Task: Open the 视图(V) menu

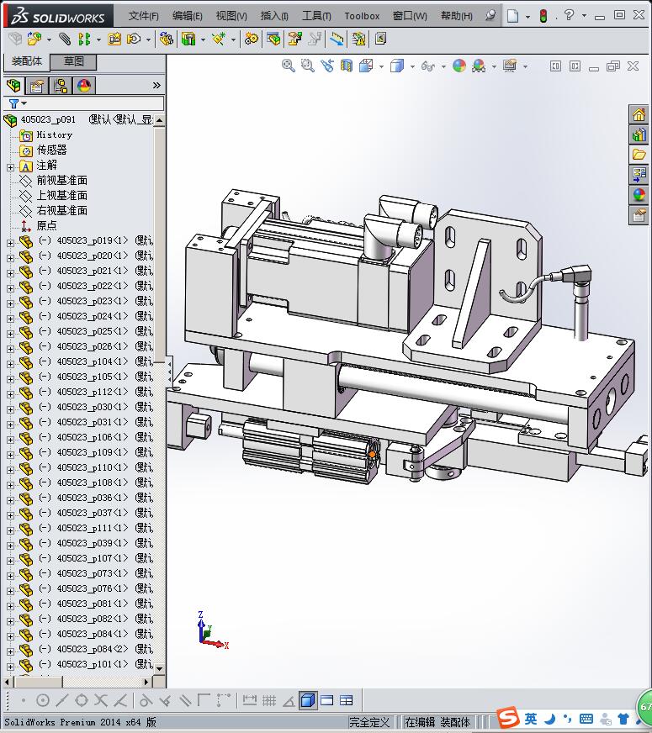Action: [231, 16]
